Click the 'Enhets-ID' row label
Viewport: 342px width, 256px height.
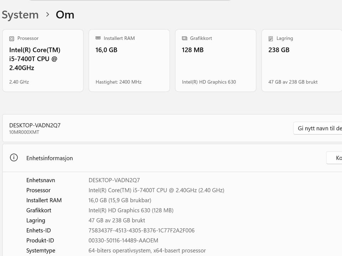tap(38, 230)
